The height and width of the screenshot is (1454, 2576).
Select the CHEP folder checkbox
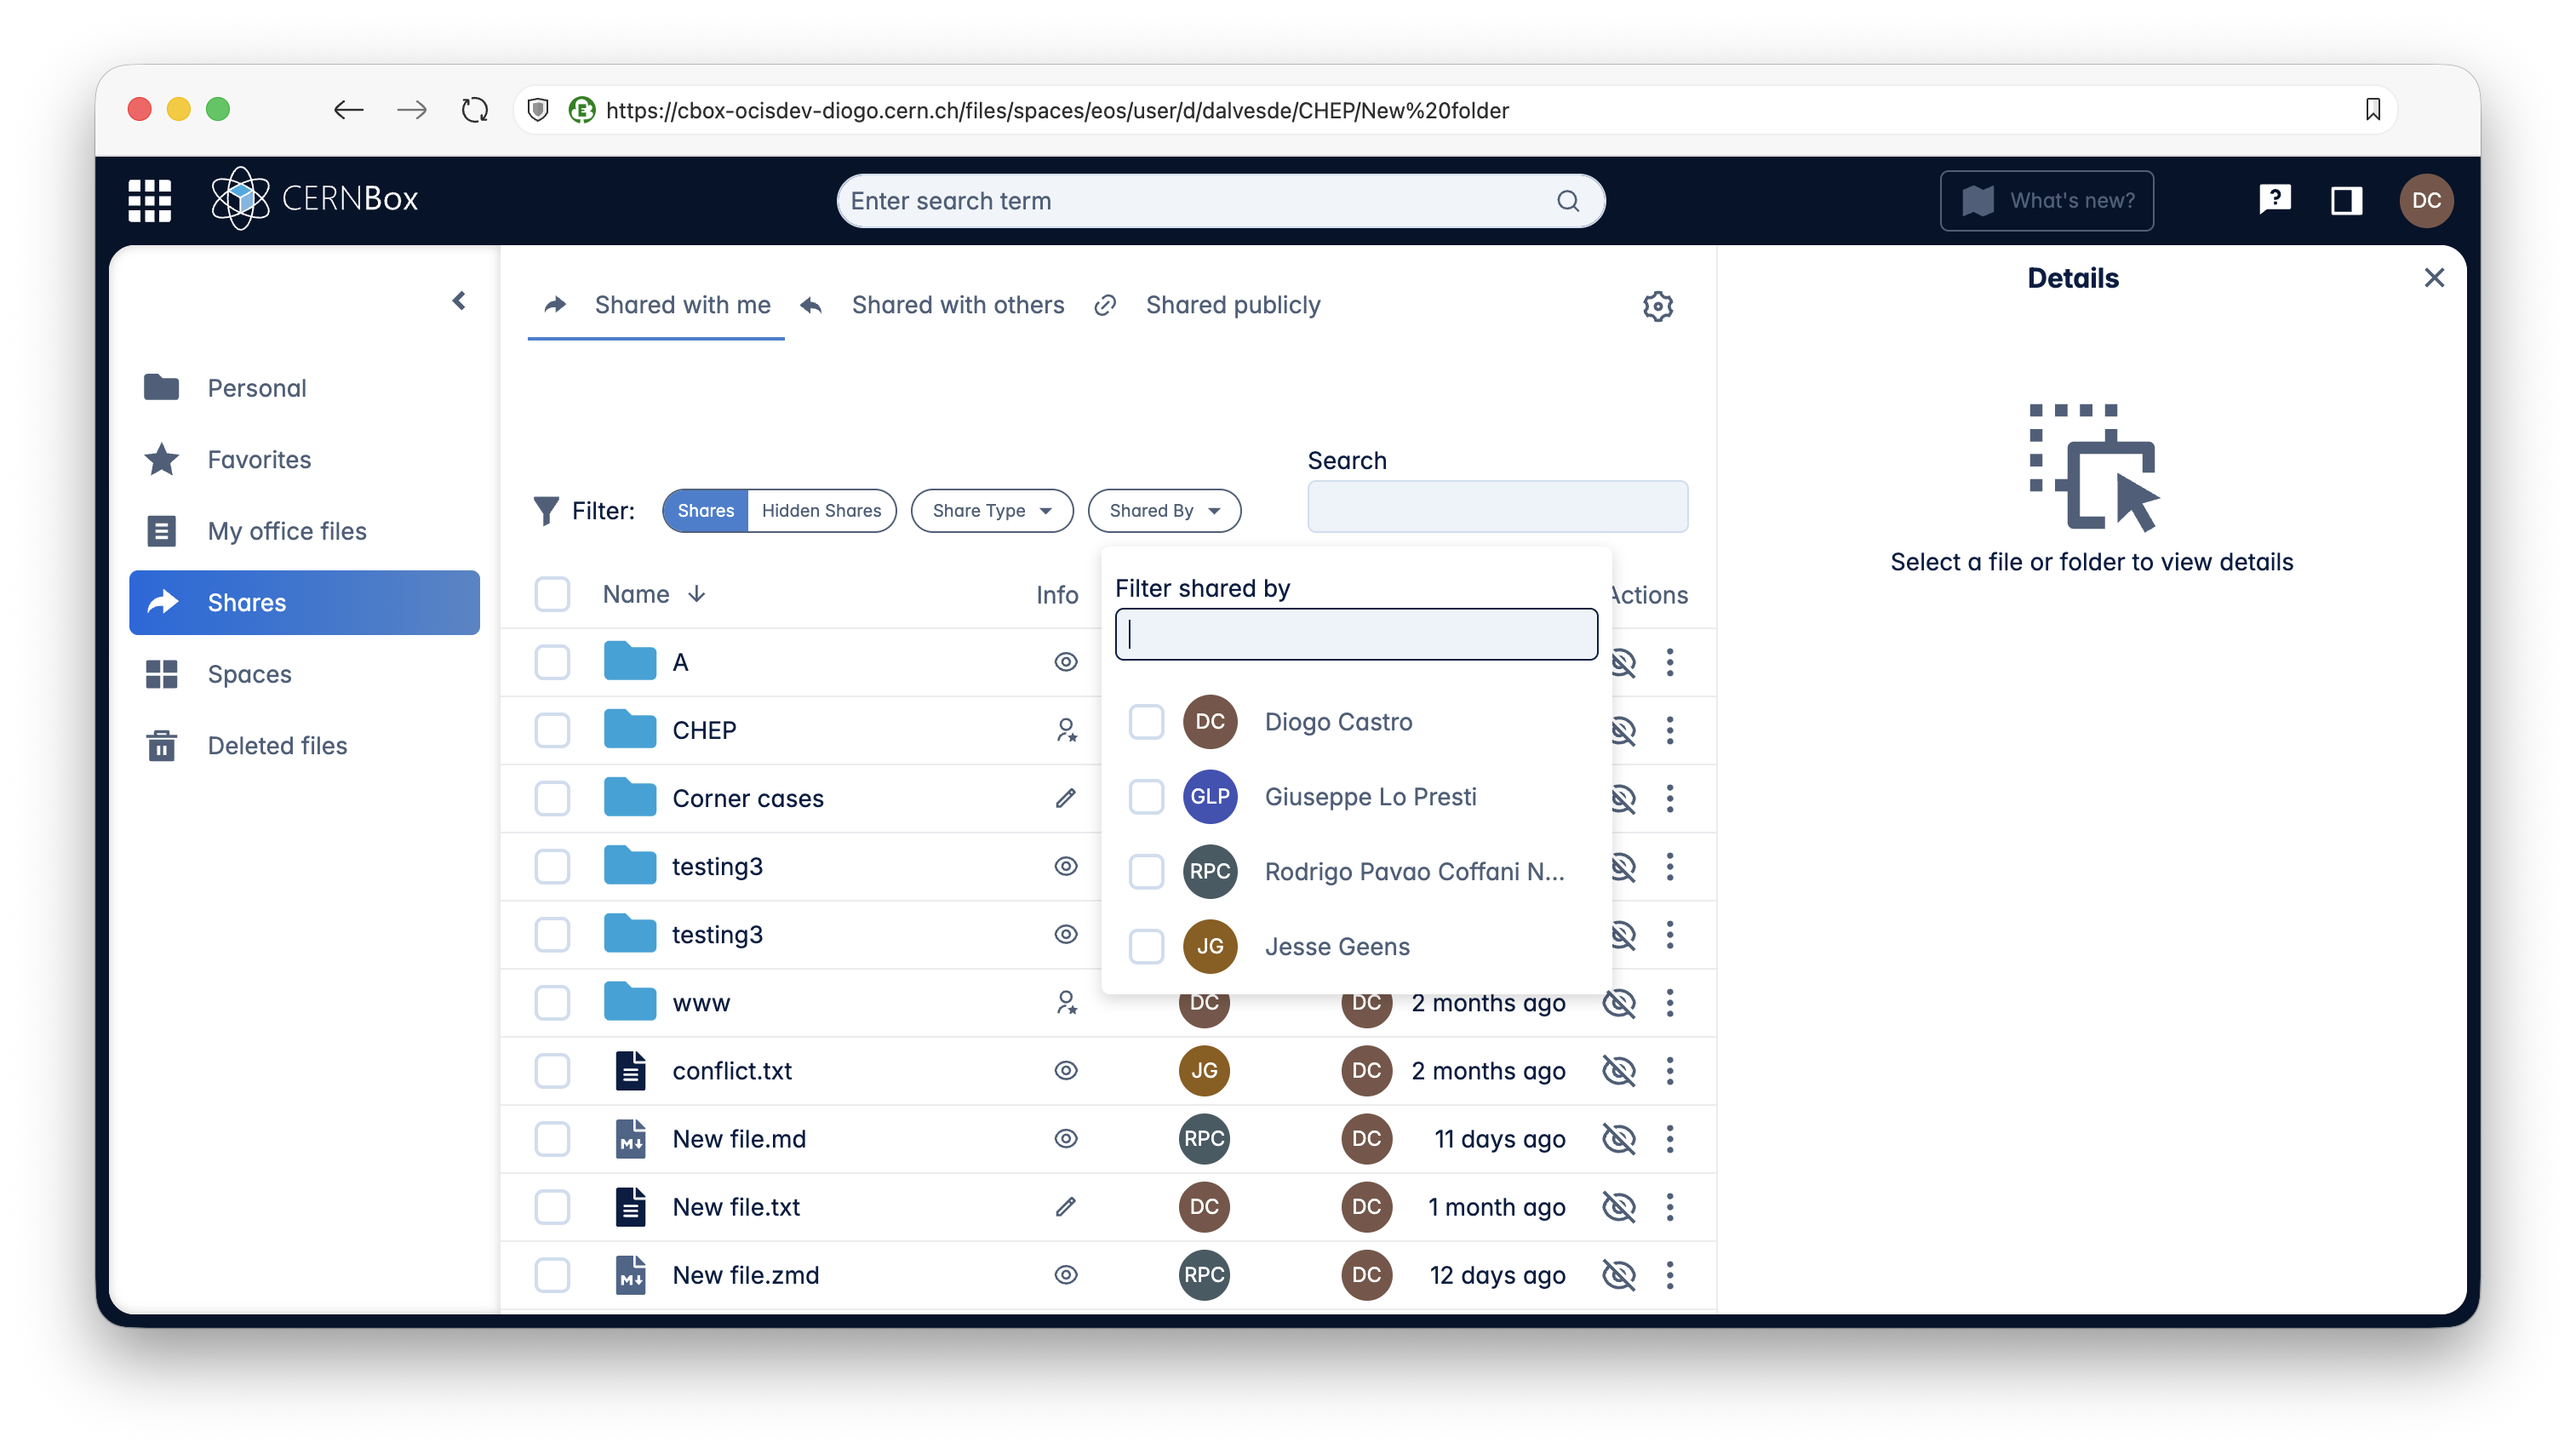pyautogui.click(x=552, y=730)
